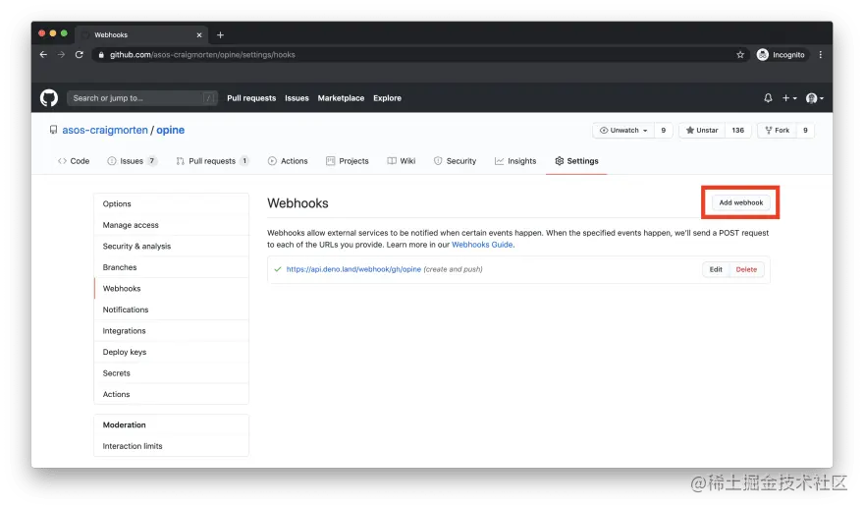The width and height of the screenshot is (864, 509).
Task: Open the api.deno.land webhook URL
Action: pyautogui.click(x=353, y=269)
